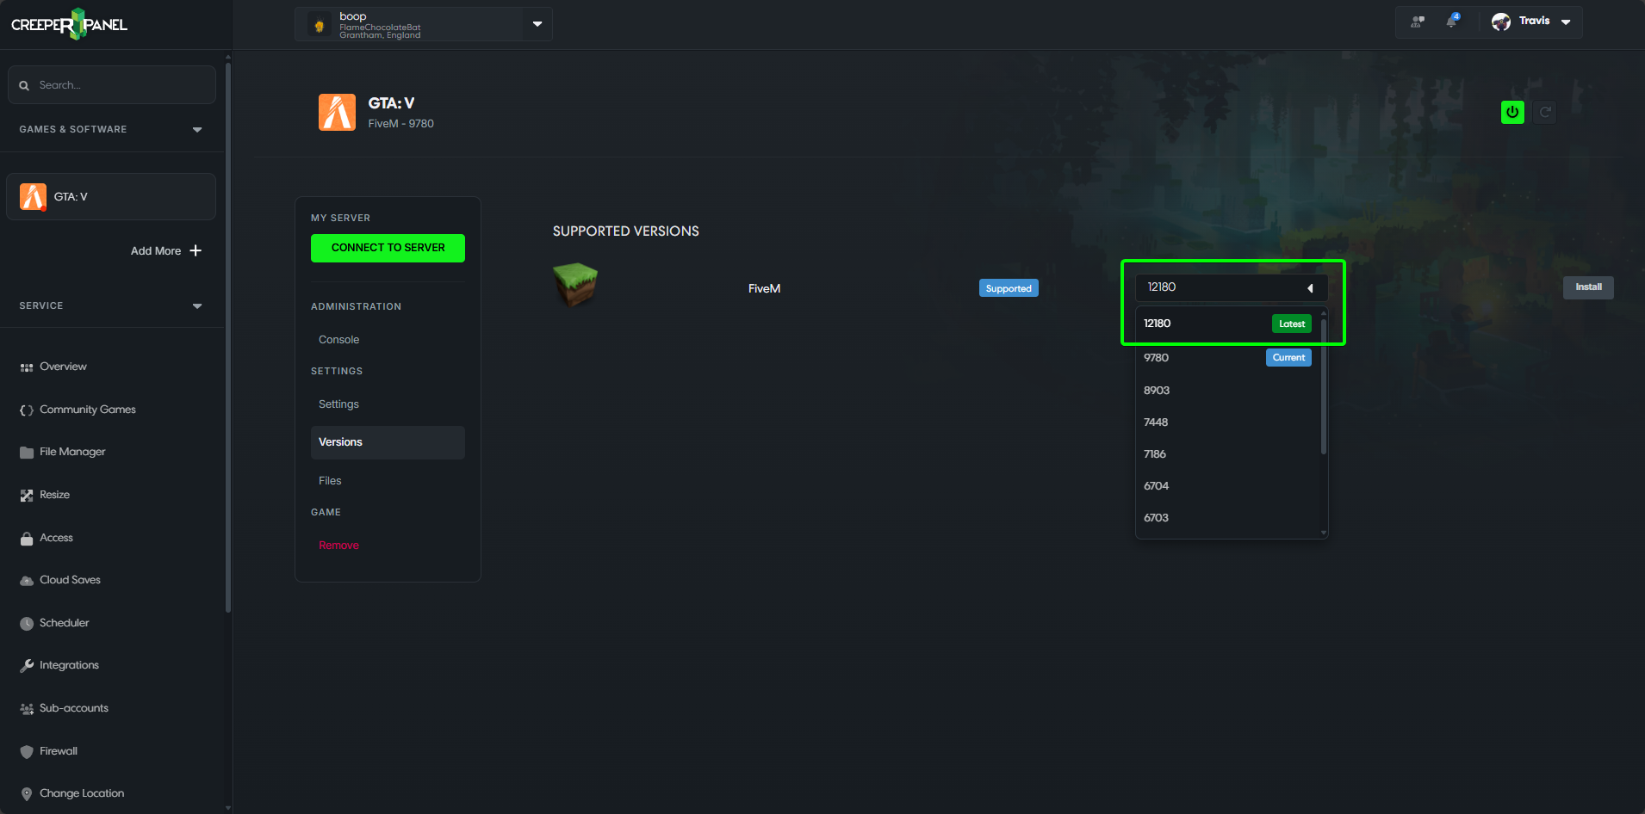Image resolution: width=1645 pixels, height=814 pixels.
Task: Click the version list scrollbar
Action: click(x=1324, y=387)
